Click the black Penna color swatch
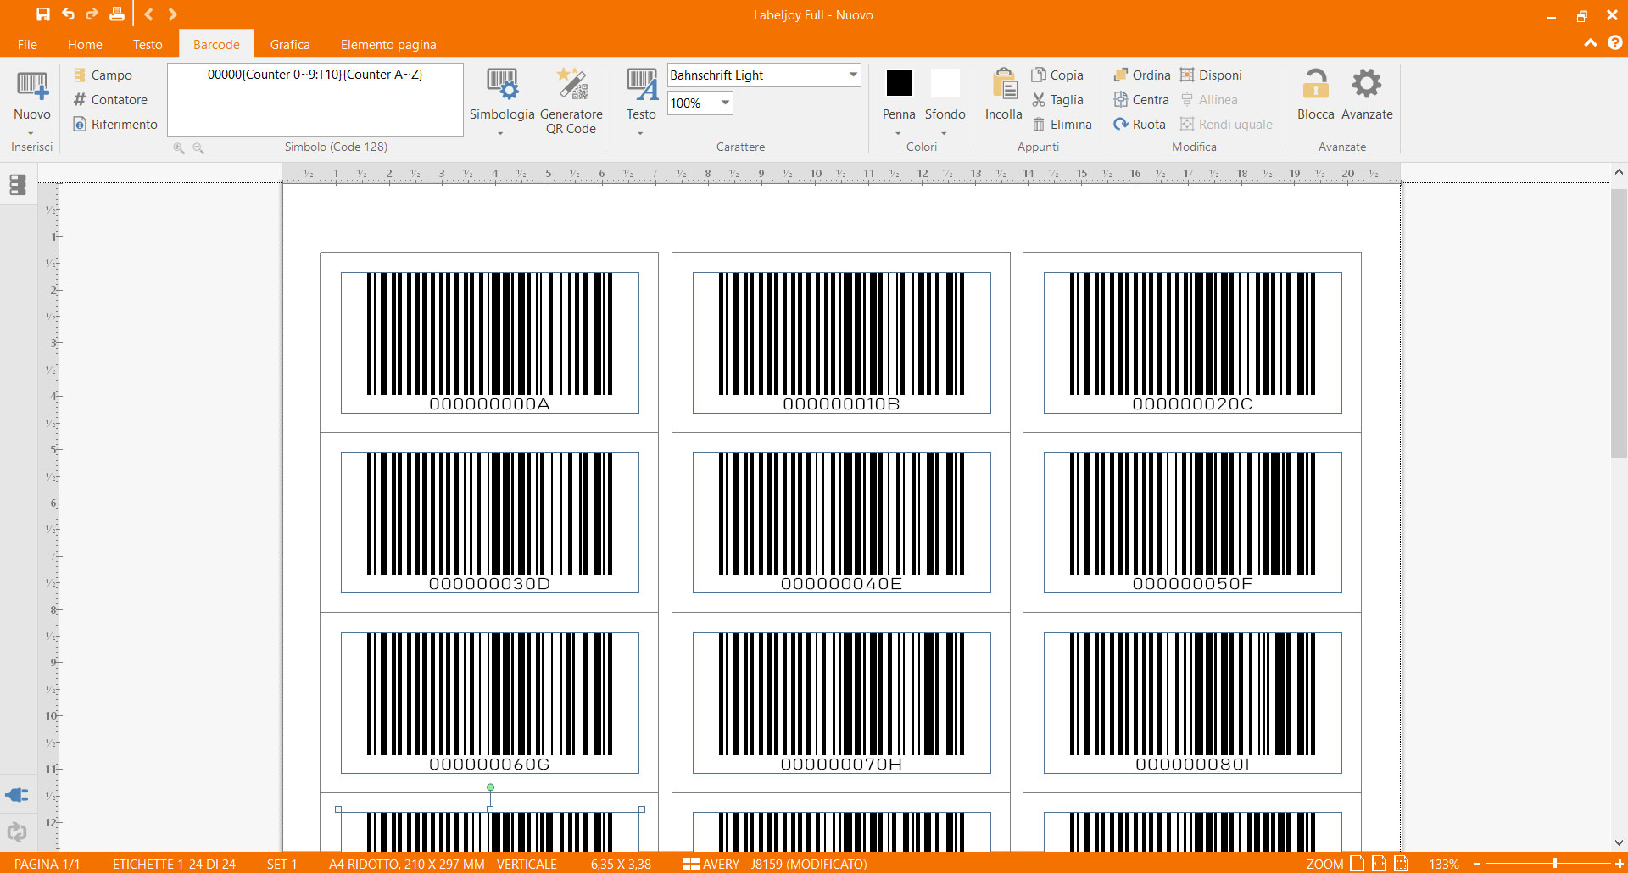The image size is (1628, 873). pyautogui.click(x=899, y=83)
